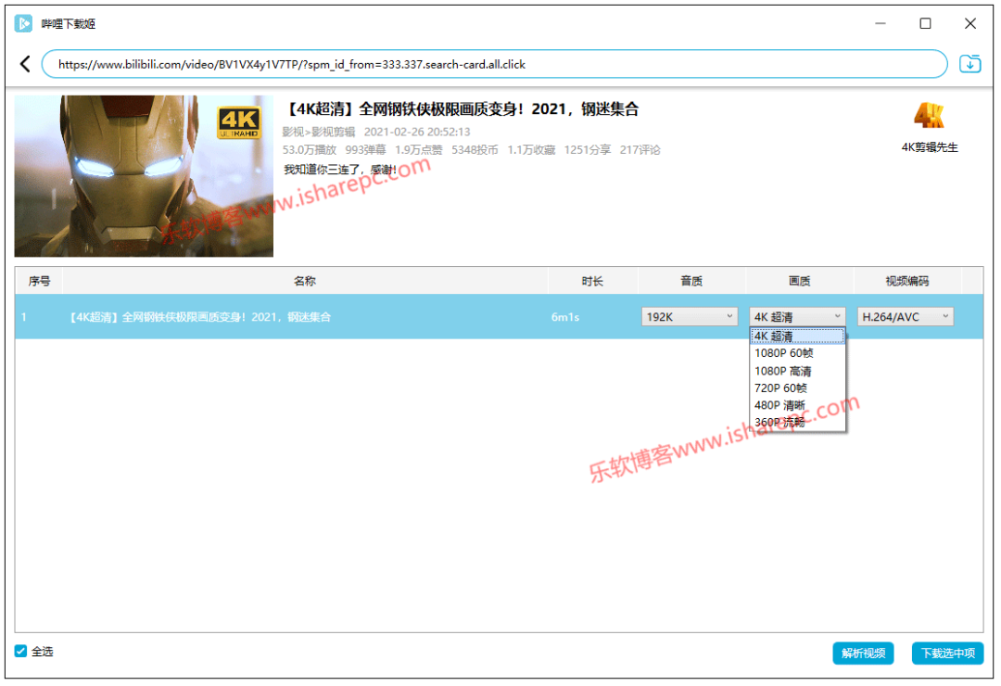Click the 6m1s duration cell

point(565,317)
